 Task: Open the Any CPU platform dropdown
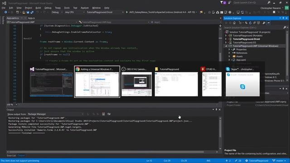click(74, 12)
